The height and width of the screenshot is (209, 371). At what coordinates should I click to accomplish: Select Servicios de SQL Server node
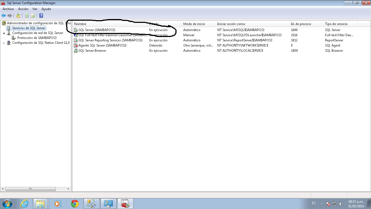29,28
